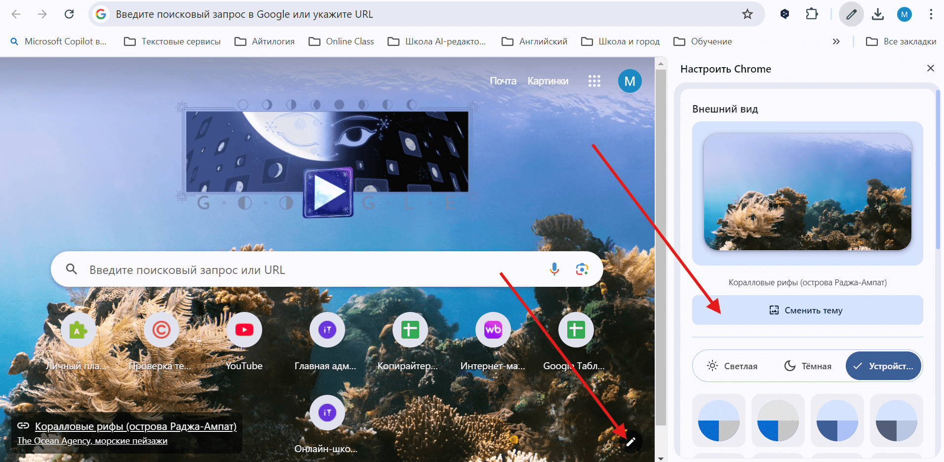Click the bookmark star icon in address bar
This screenshot has width=944, height=462.
coord(747,14)
